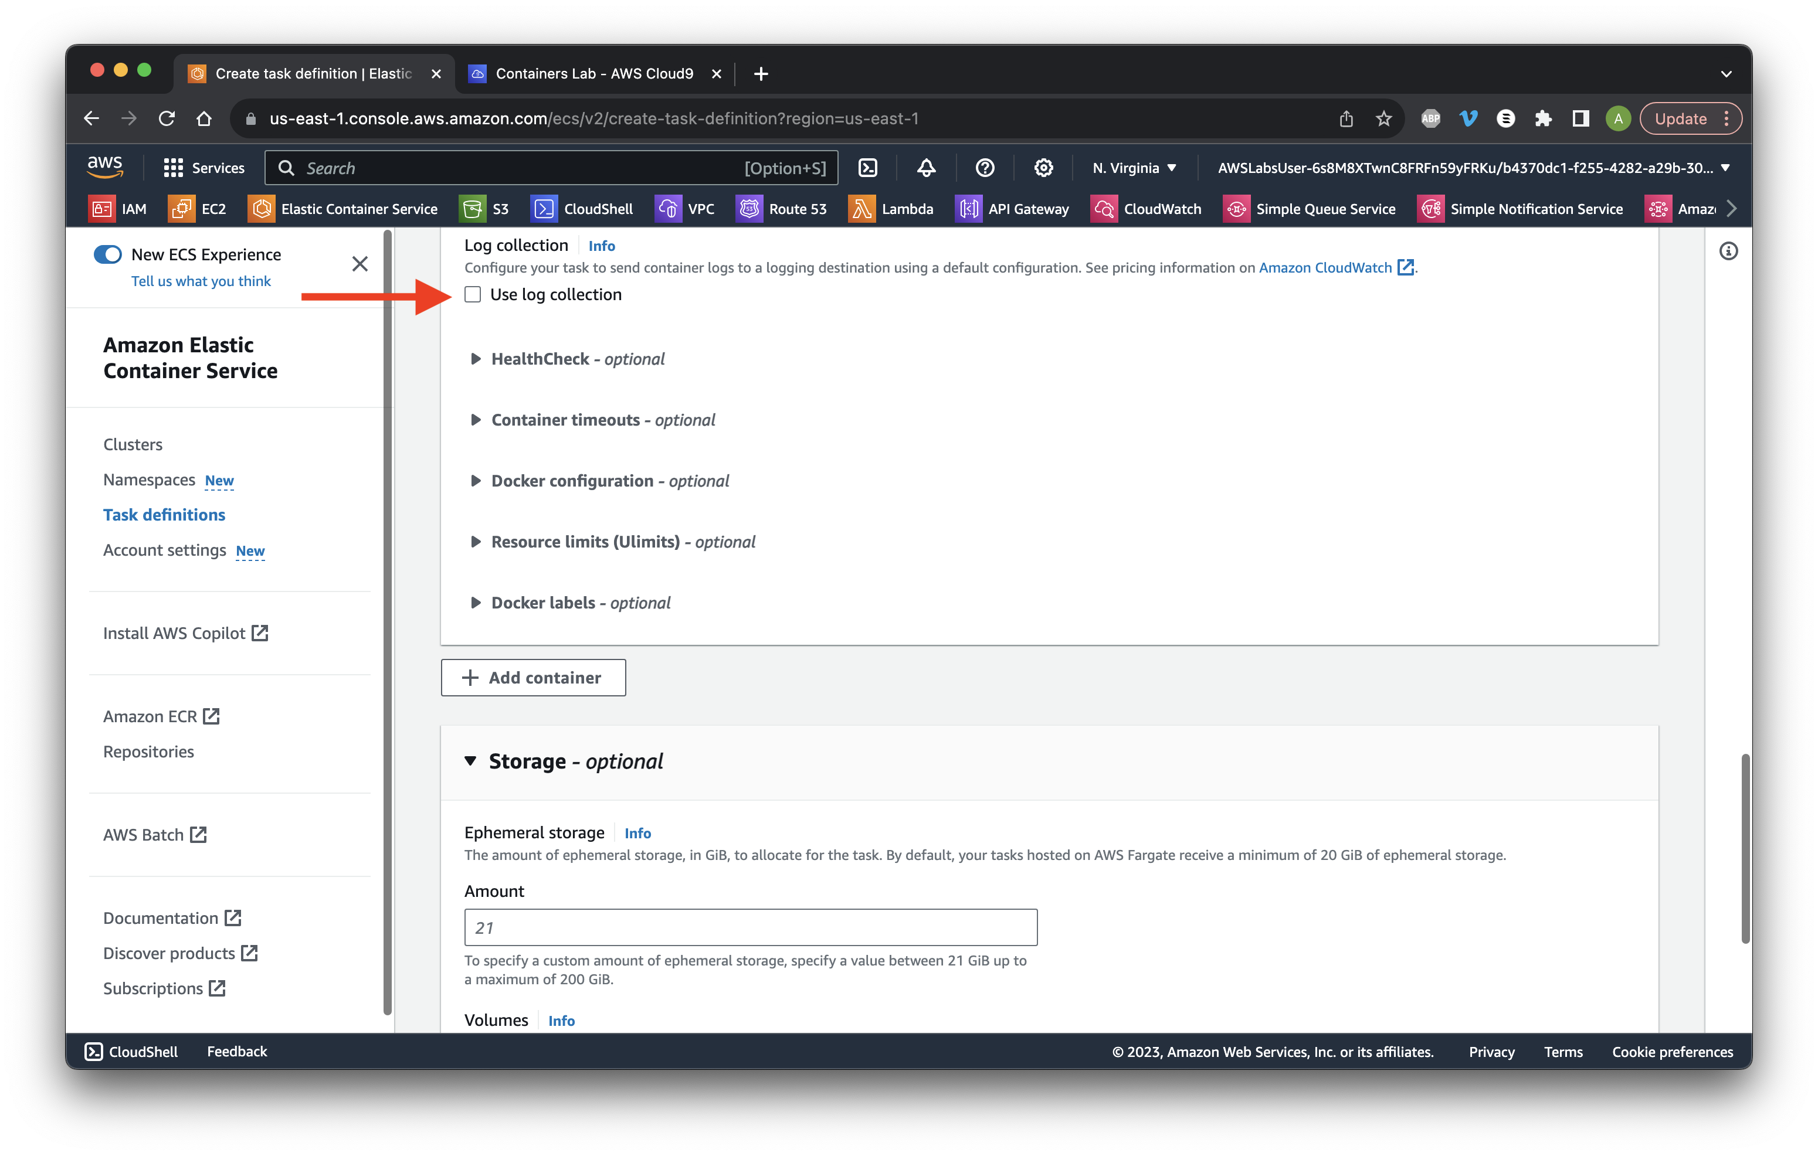Click the Amazon ECR external link
The height and width of the screenshot is (1156, 1818).
coord(161,716)
